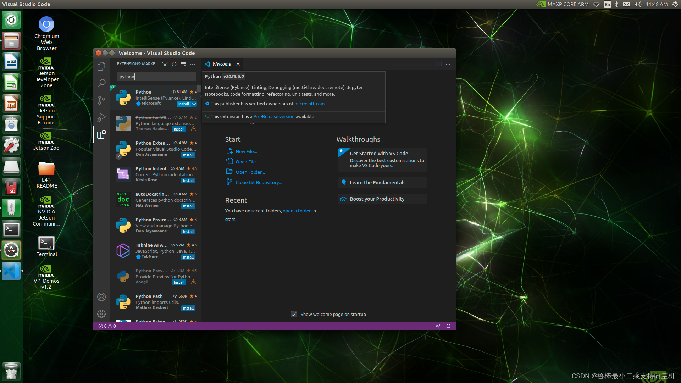Expand the Python Install dropdown arrow

click(x=194, y=104)
